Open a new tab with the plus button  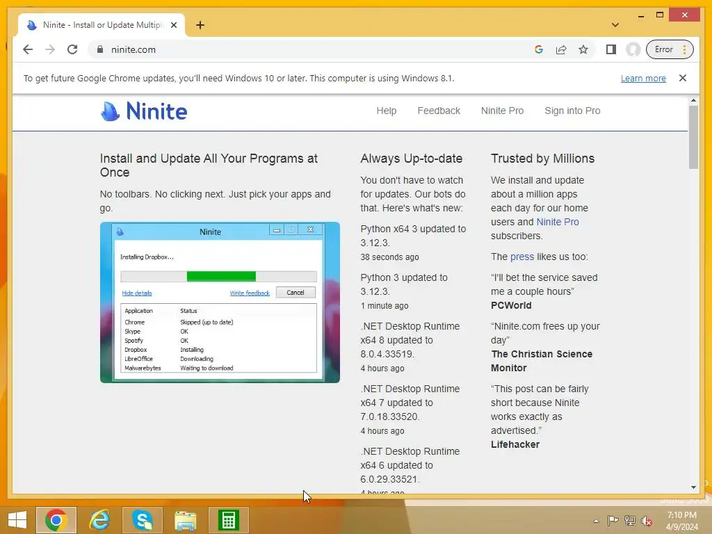coord(200,25)
